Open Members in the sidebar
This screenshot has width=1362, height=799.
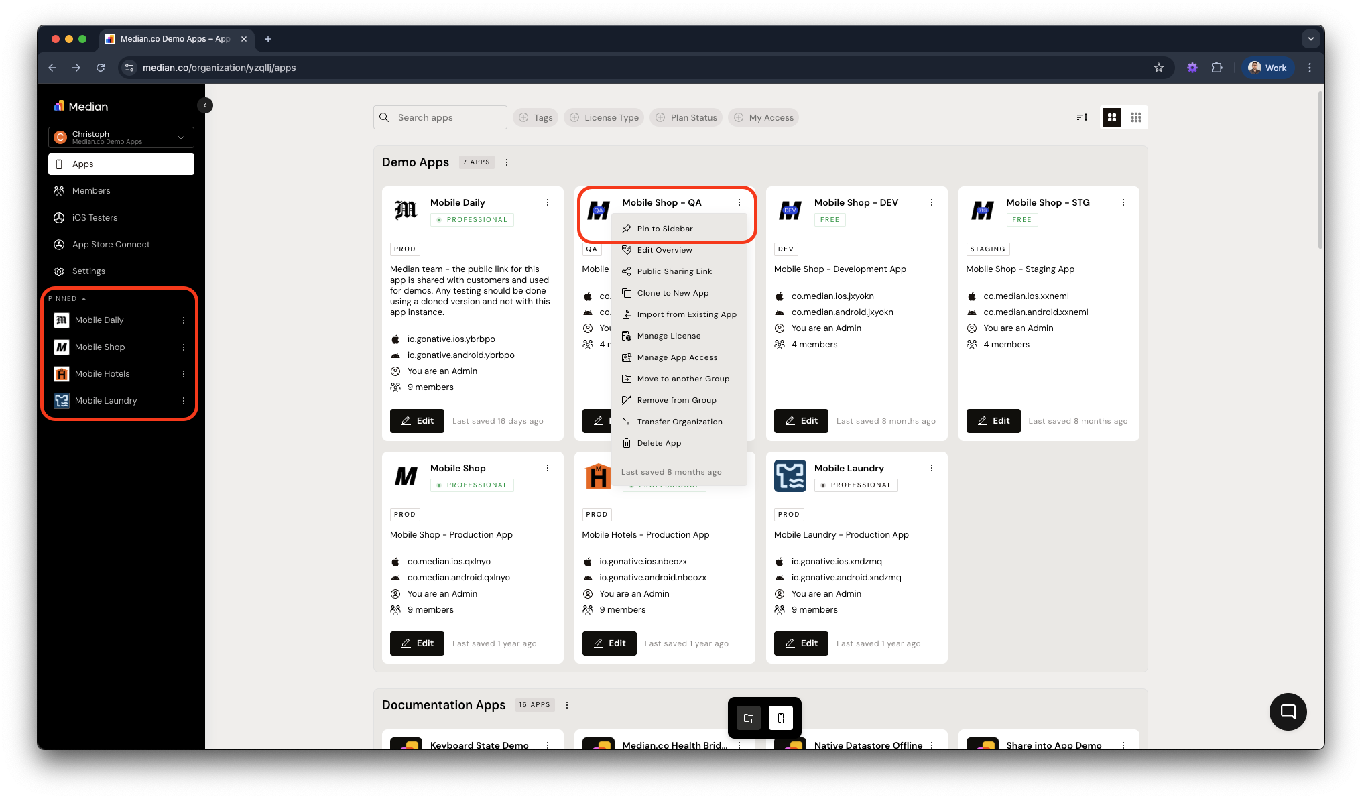[x=121, y=191]
